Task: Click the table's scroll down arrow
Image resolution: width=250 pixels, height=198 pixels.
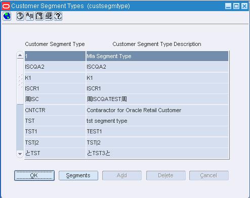Action: [x=20, y=154]
